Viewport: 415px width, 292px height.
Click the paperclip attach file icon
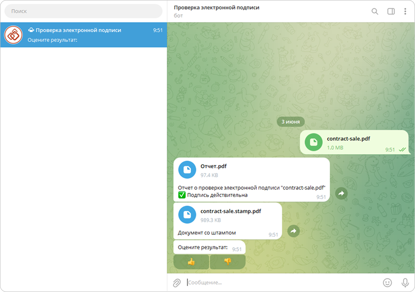(x=177, y=283)
